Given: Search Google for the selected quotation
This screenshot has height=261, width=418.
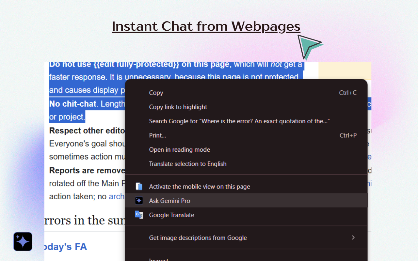Looking at the screenshot, I should tap(239, 121).
